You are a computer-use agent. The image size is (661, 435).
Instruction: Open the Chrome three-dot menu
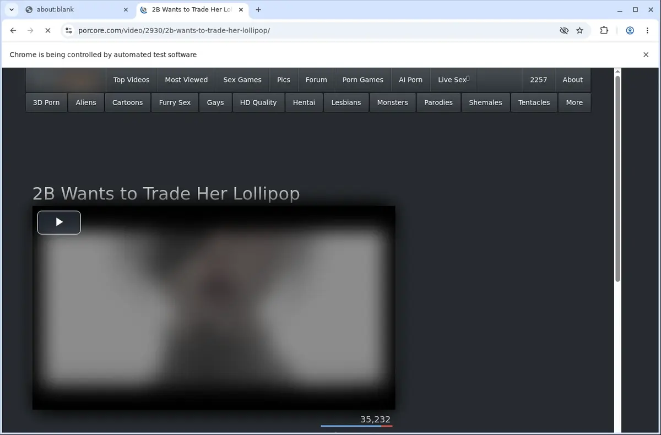coord(647,31)
